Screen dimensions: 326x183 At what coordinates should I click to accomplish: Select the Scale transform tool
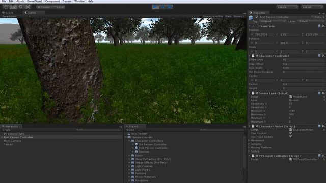point(28,7)
